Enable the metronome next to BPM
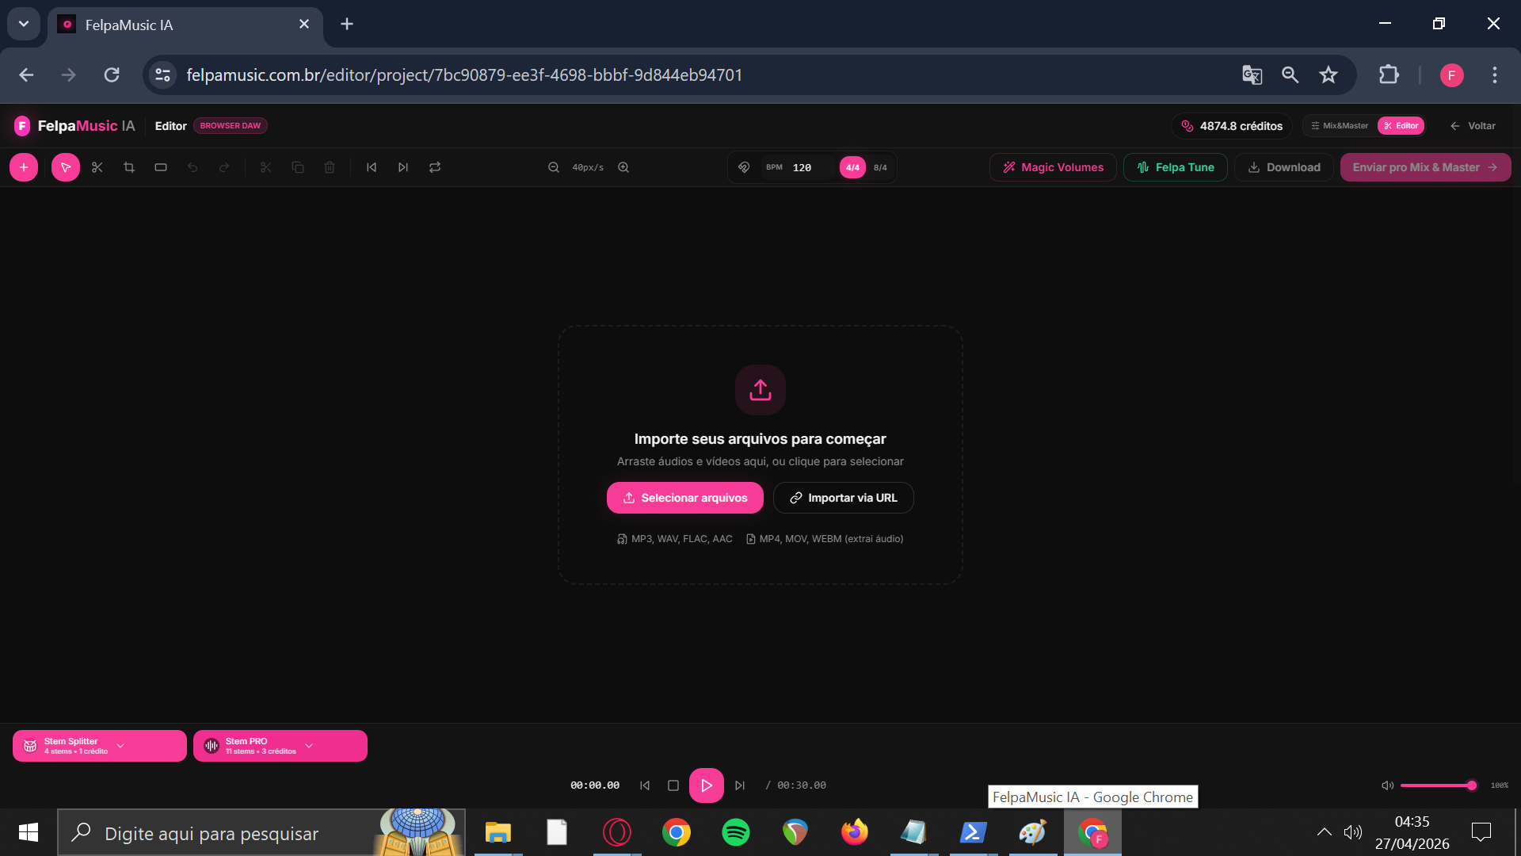Image resolution: width=1521 pixels, height=856 pixels. [743, 167]
